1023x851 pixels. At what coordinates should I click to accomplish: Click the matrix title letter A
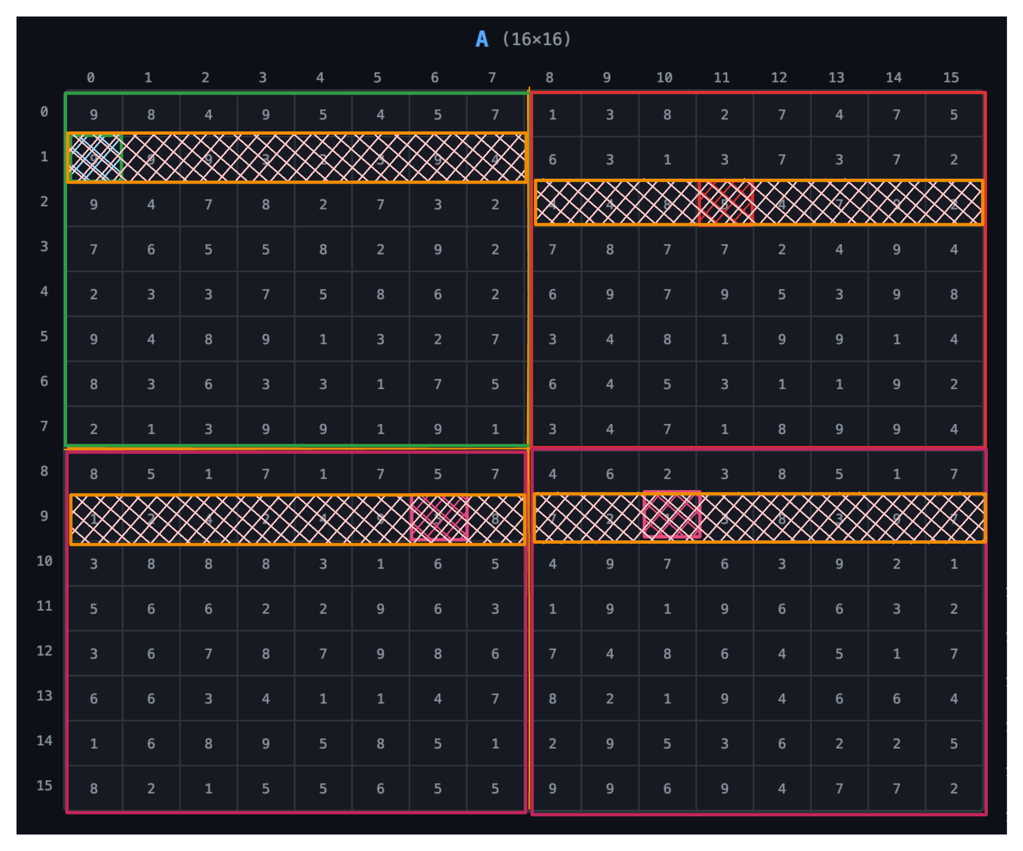pyautogui.click(x=481, y=40)
